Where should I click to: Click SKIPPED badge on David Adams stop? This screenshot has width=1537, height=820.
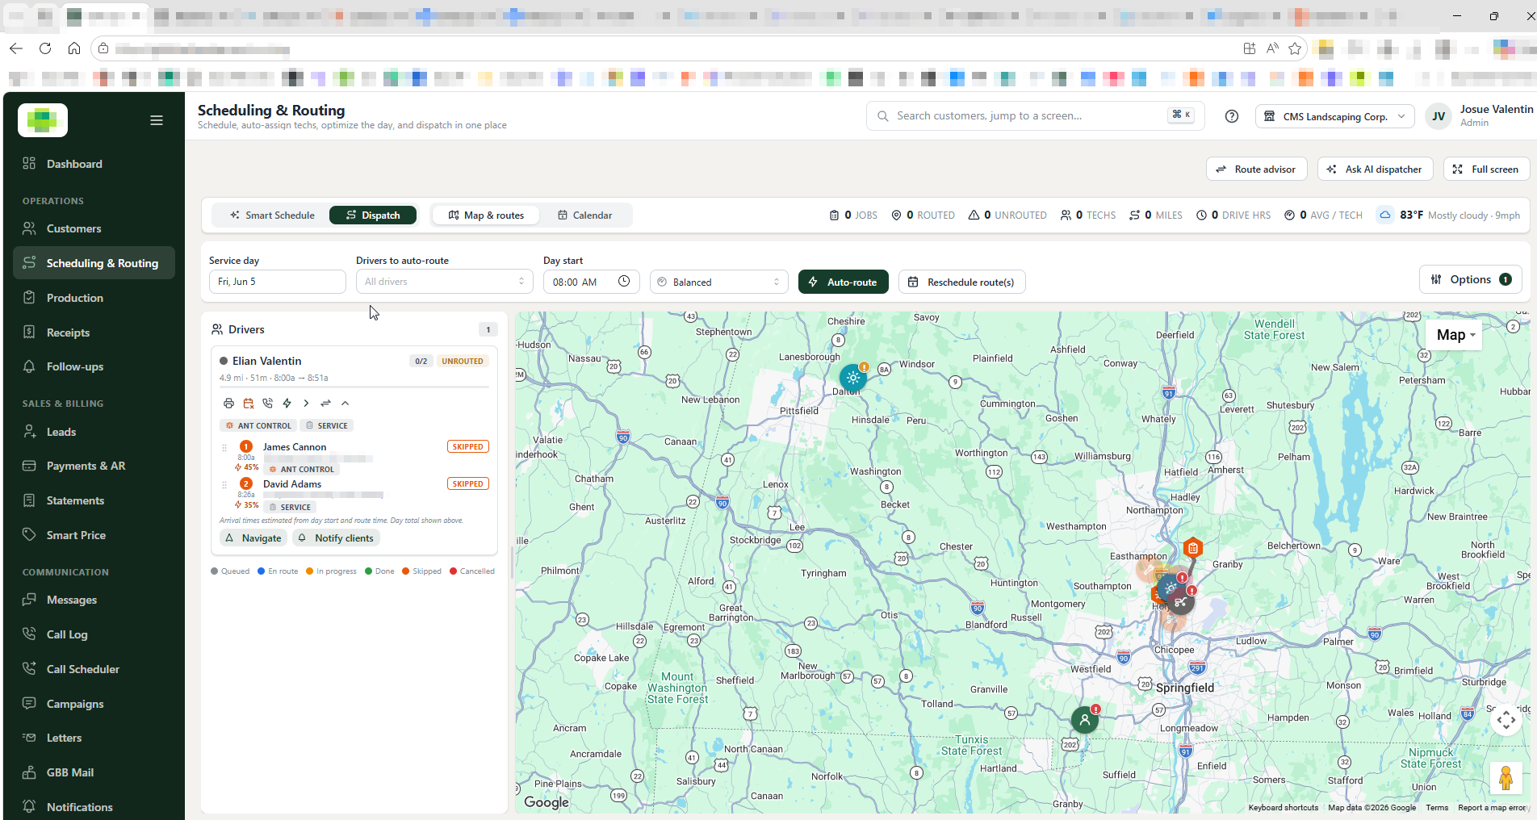467,483
